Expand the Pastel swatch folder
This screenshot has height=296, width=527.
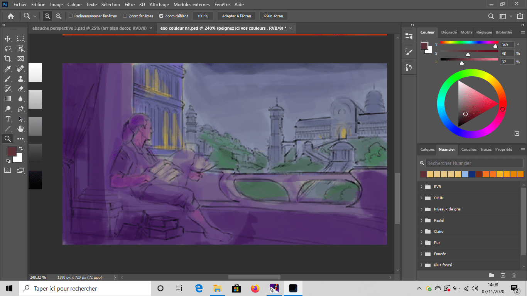(x=421, y=220)
